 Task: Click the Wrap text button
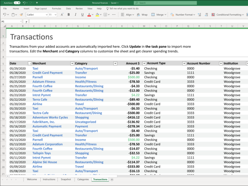click(142, 15)
